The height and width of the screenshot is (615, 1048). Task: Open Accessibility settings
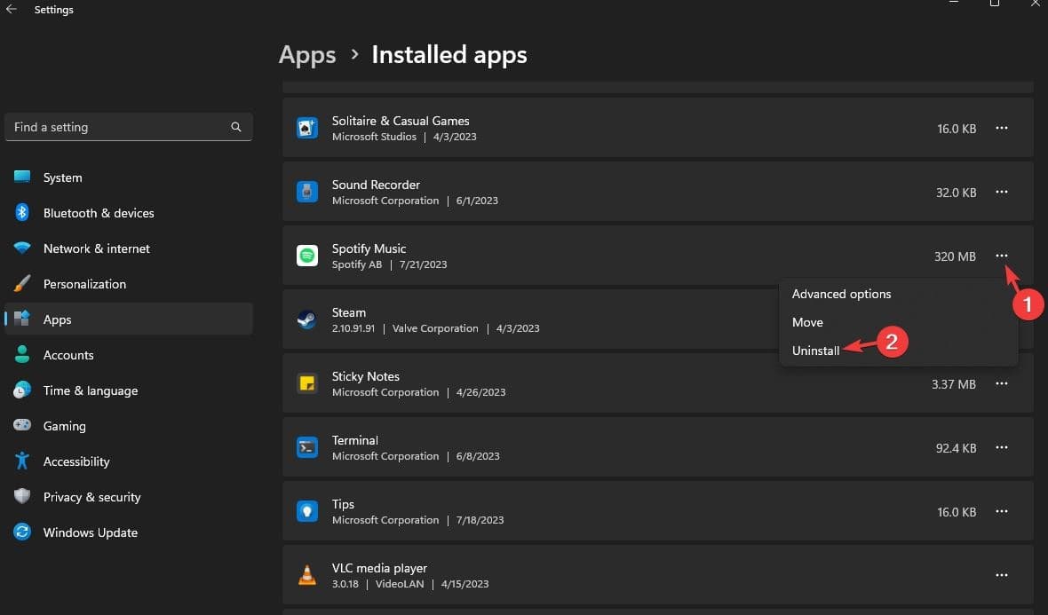pyautogui.click(x=77, y=461)
